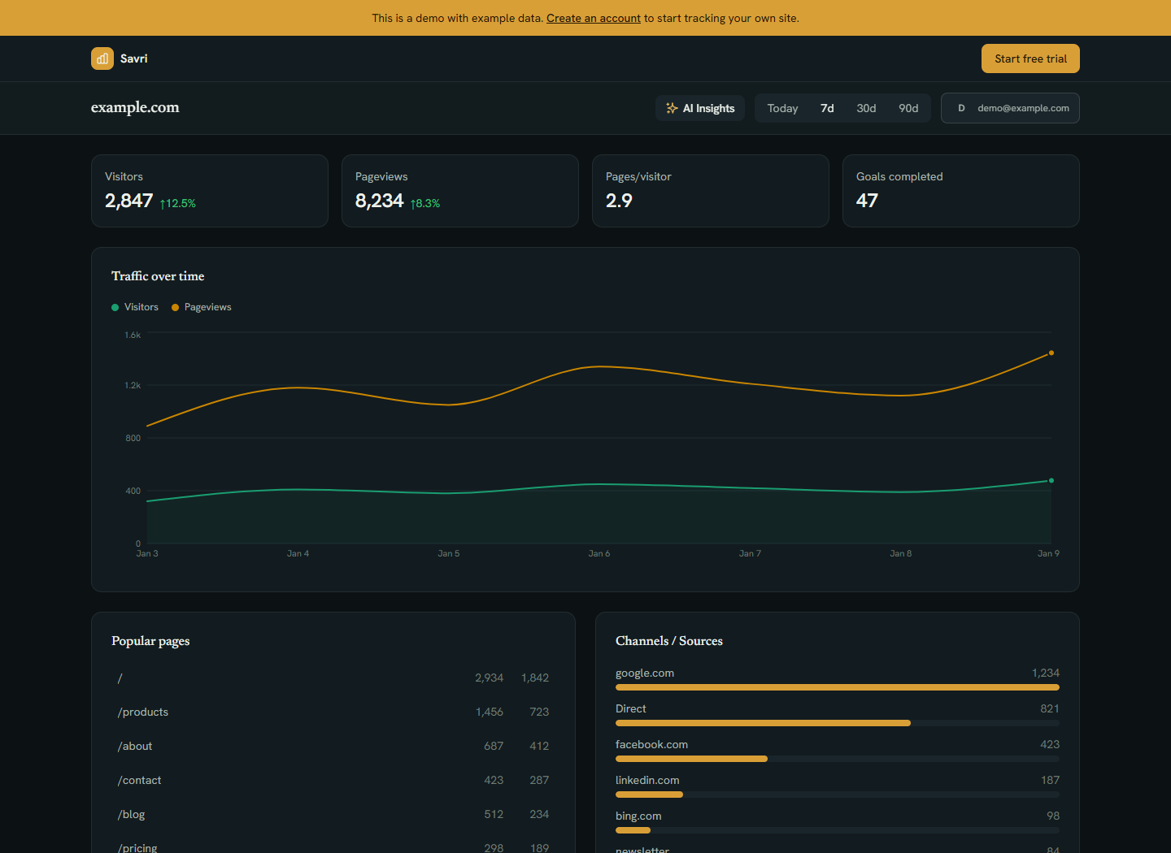Click the Savri bar chart logo icon

click(x=102, y=58)
